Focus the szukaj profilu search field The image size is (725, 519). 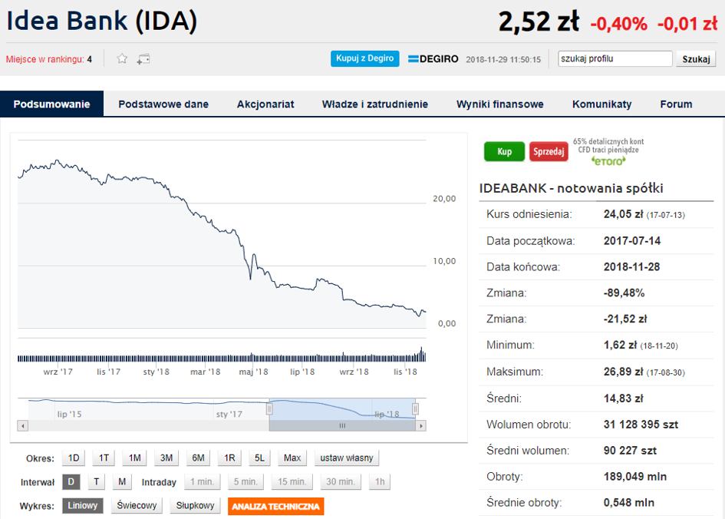coord(615,59)
